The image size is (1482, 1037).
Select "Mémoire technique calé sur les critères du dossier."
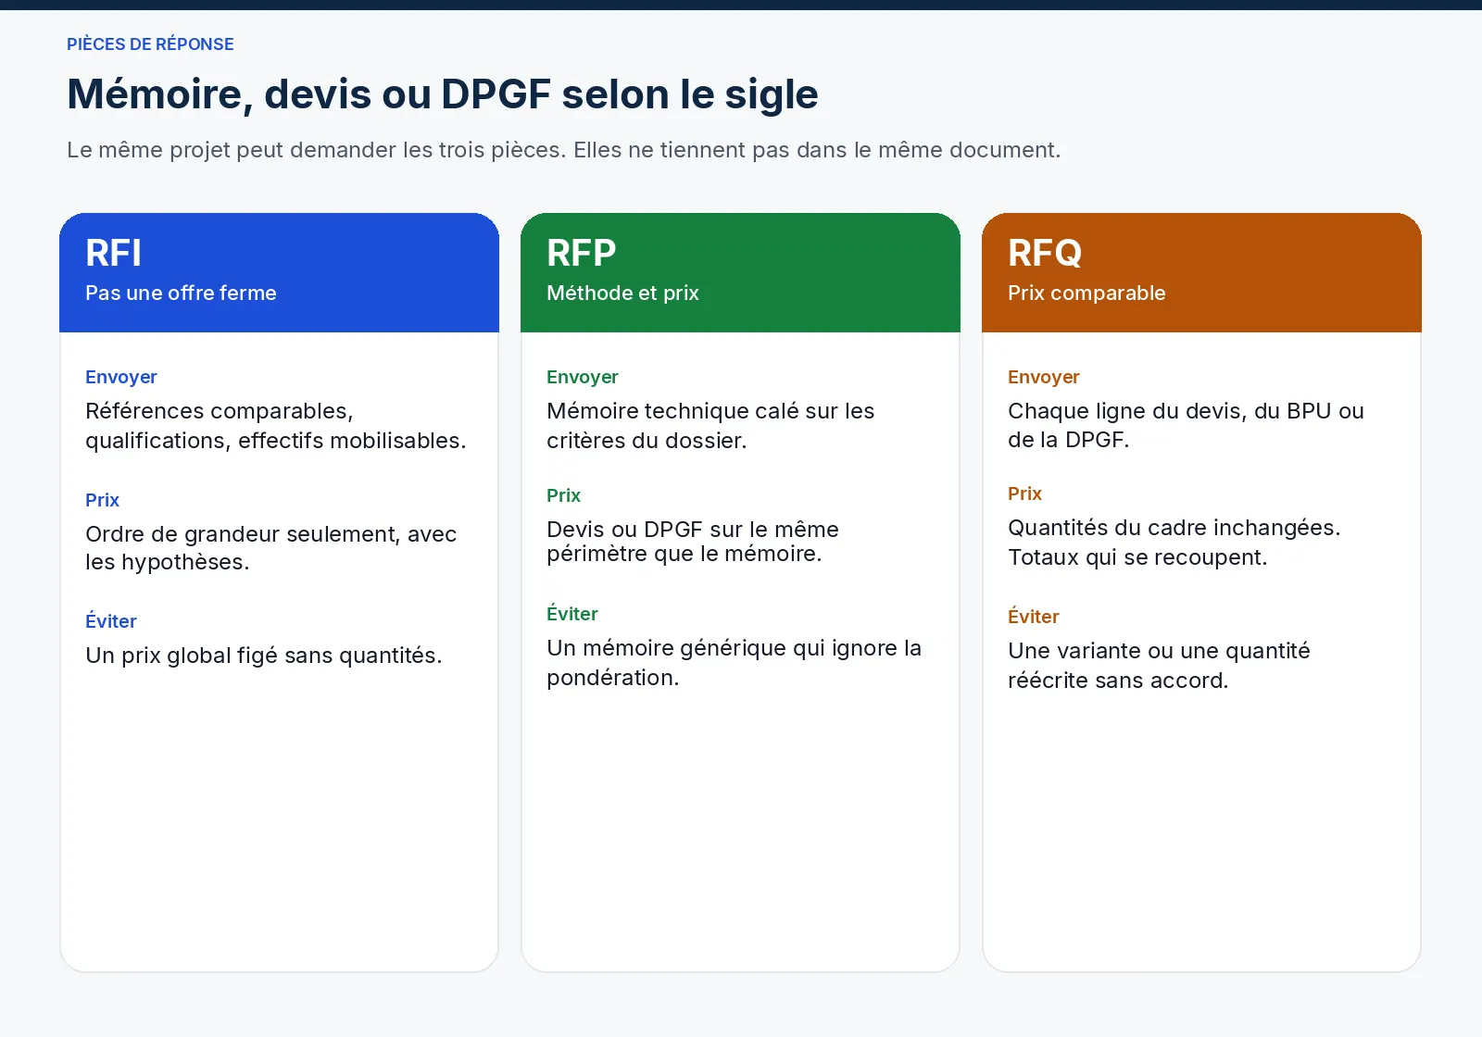(710, 426)
